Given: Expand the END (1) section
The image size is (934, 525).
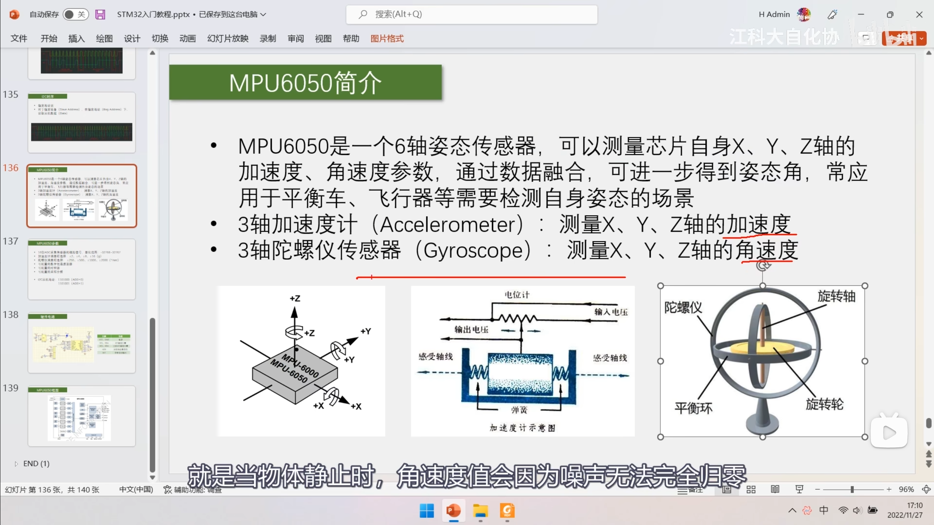Looking at the screenshot, I should coord(16,464).
